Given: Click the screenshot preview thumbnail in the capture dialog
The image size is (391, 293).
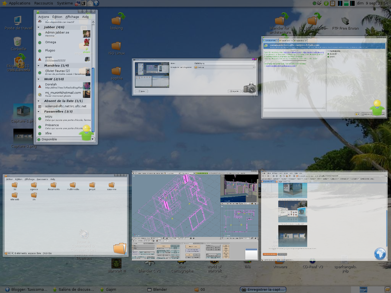Looking at the screenshot, I should 152,75.
